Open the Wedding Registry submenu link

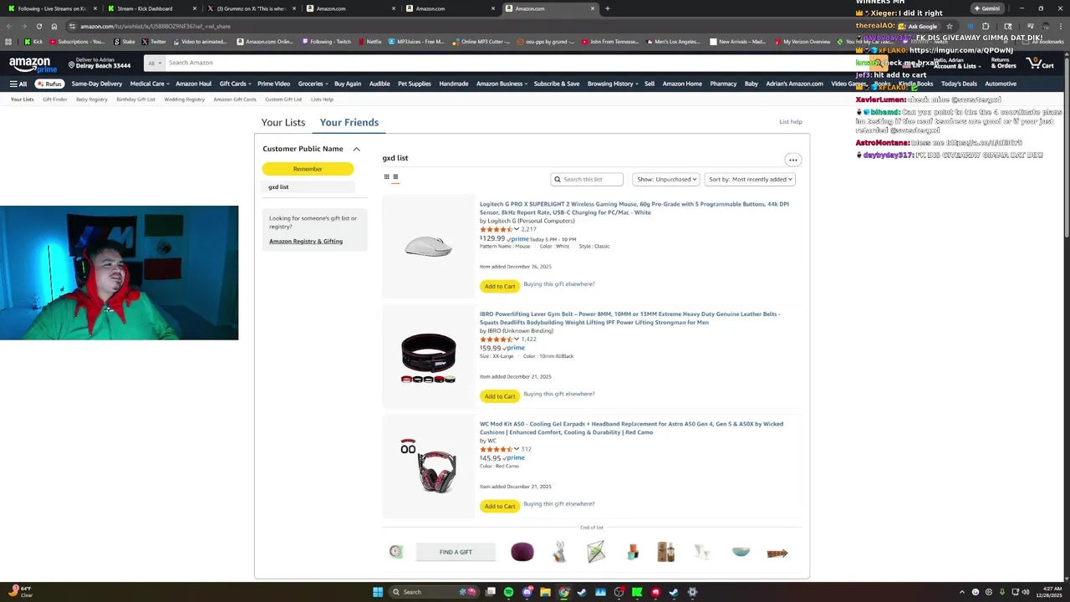click(x=184, y=99)
